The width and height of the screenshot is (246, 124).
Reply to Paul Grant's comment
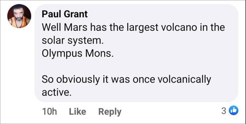pyautogui.click(x=110, y=112)
